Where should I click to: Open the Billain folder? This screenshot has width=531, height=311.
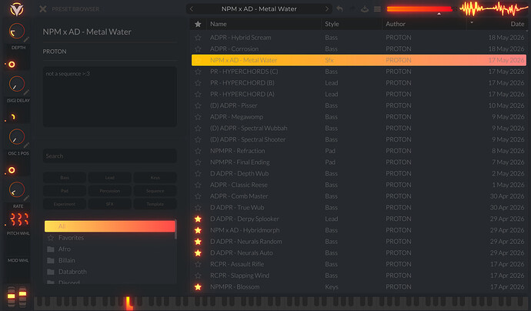110,260
